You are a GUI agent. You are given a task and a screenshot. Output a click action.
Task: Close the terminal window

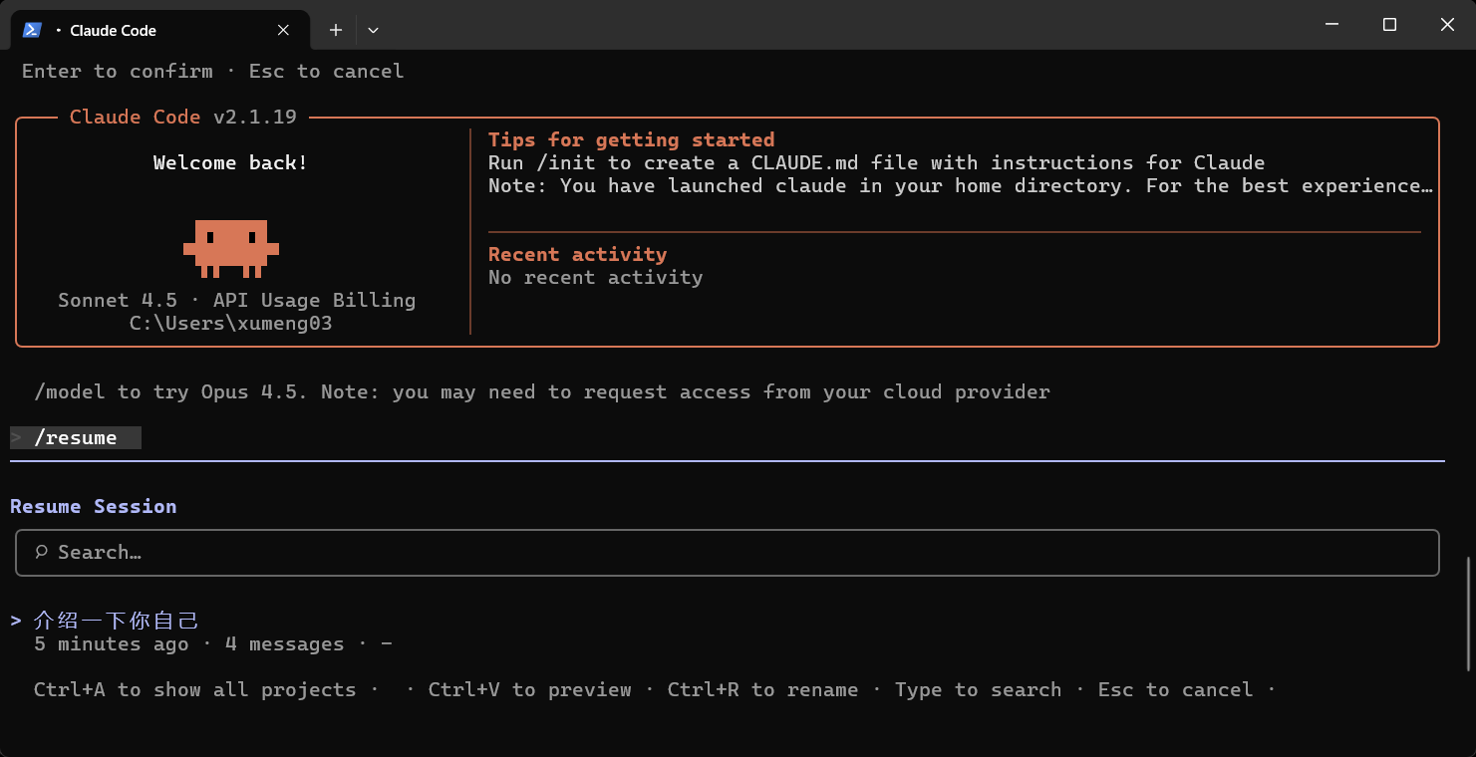1447,25
